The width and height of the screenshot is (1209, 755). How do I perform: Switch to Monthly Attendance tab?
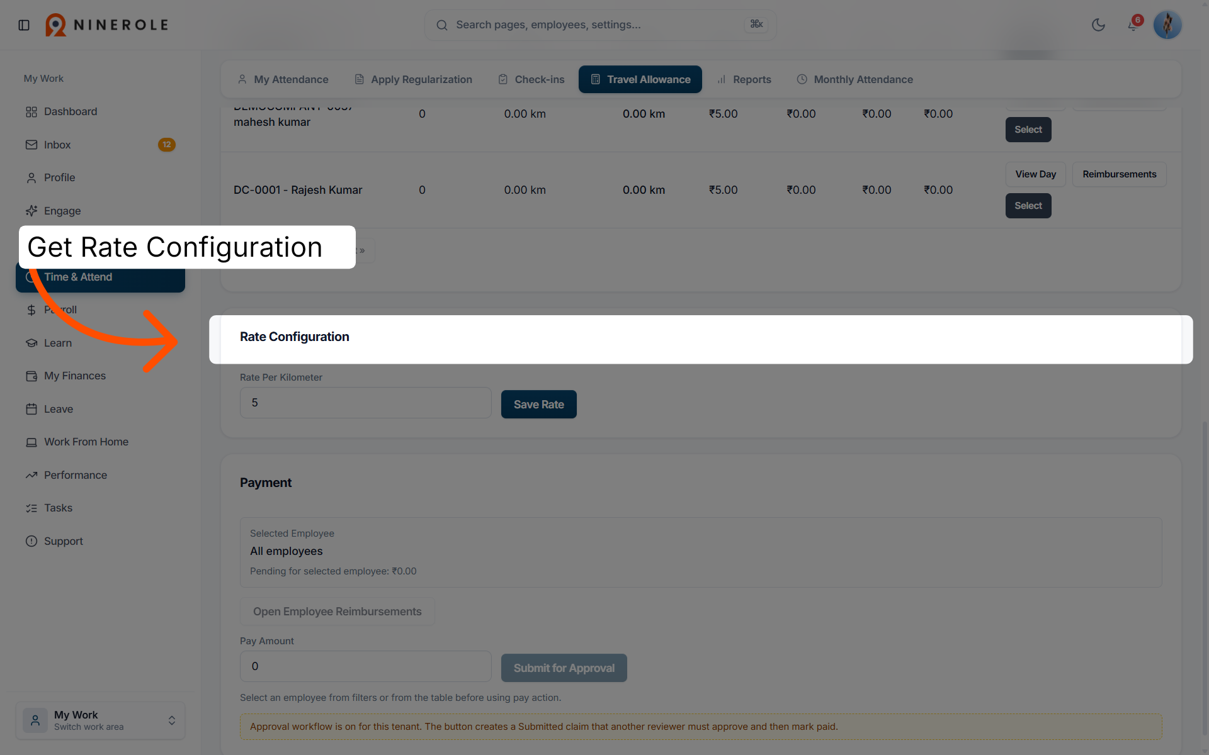click(x=854, y=79)
